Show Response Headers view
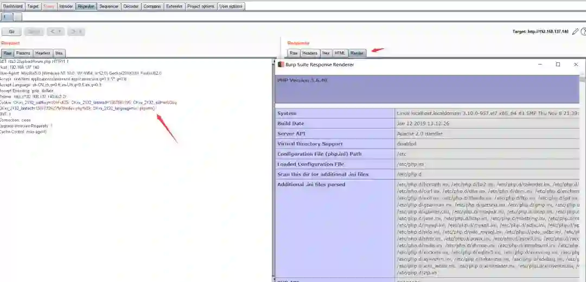Viewport: 586px width, 282px height. (x=310, y=53)
